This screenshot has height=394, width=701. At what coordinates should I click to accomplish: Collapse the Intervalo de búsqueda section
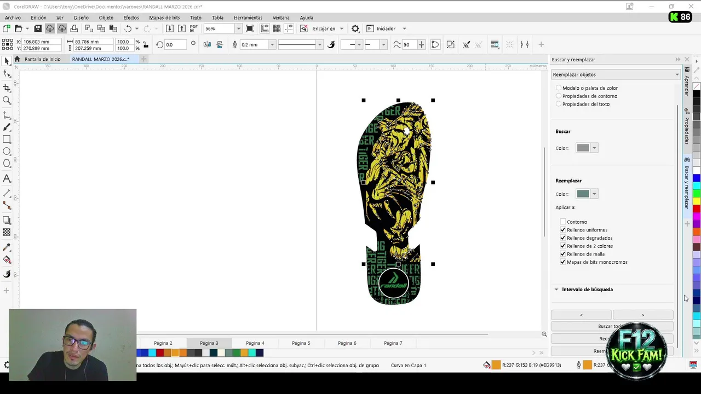coord(556,289)
